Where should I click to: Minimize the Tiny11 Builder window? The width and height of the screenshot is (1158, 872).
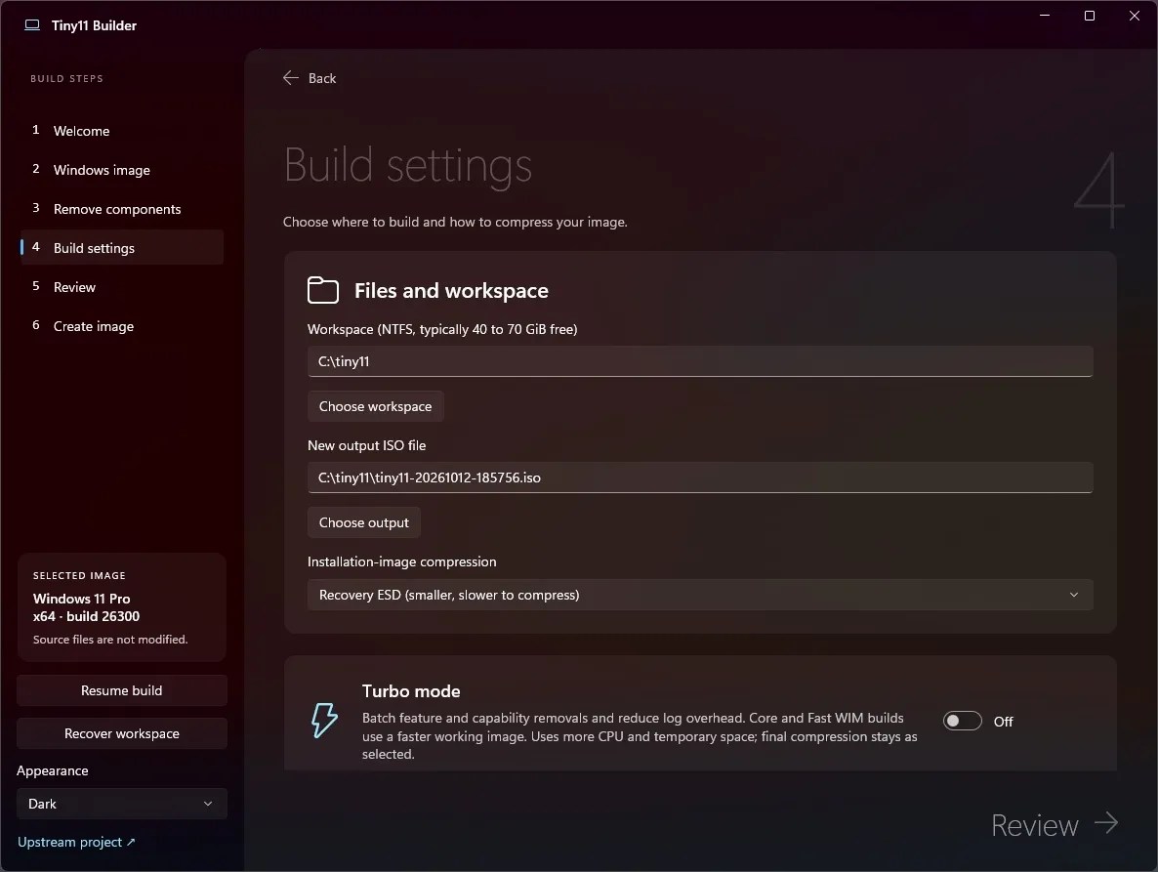[1045, 16]
